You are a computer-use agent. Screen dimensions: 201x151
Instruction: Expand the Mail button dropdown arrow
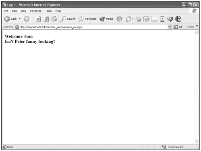coord(133,19)
